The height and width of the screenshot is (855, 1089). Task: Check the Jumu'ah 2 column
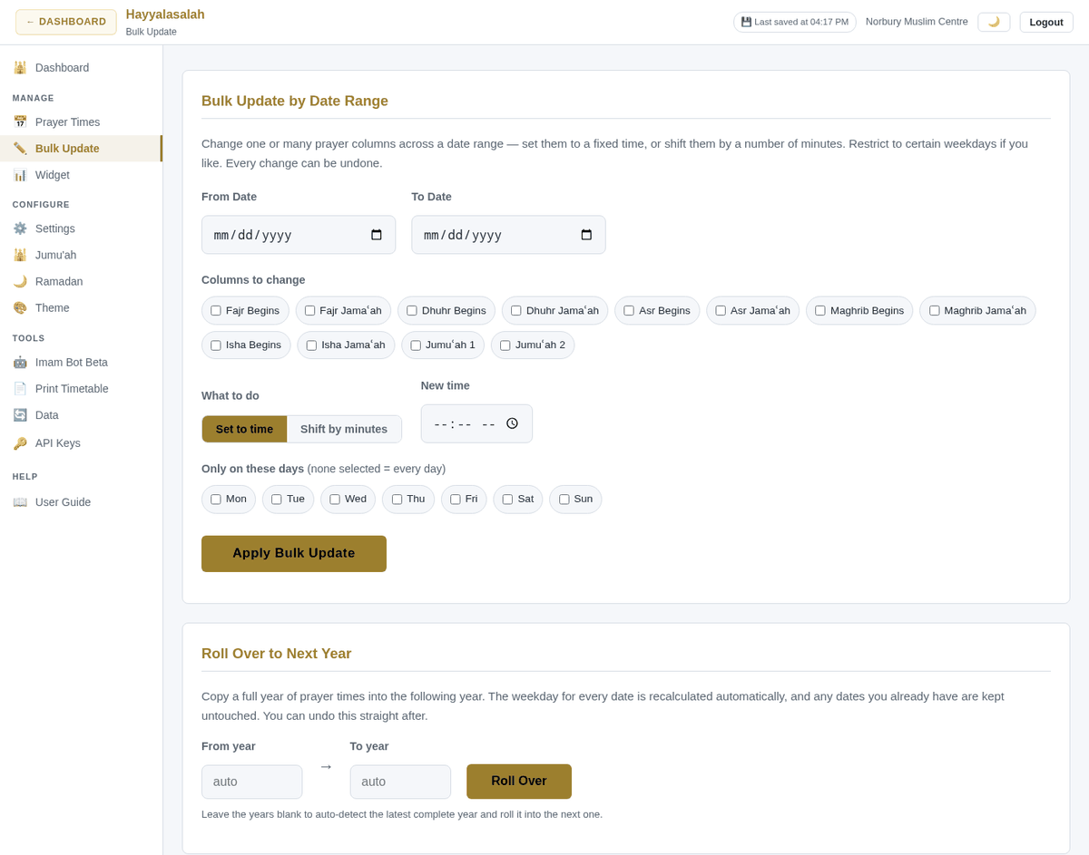click(505, 345)
